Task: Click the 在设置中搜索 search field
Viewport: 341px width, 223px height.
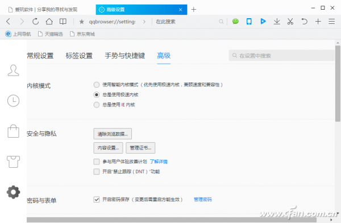Action: 282,56
